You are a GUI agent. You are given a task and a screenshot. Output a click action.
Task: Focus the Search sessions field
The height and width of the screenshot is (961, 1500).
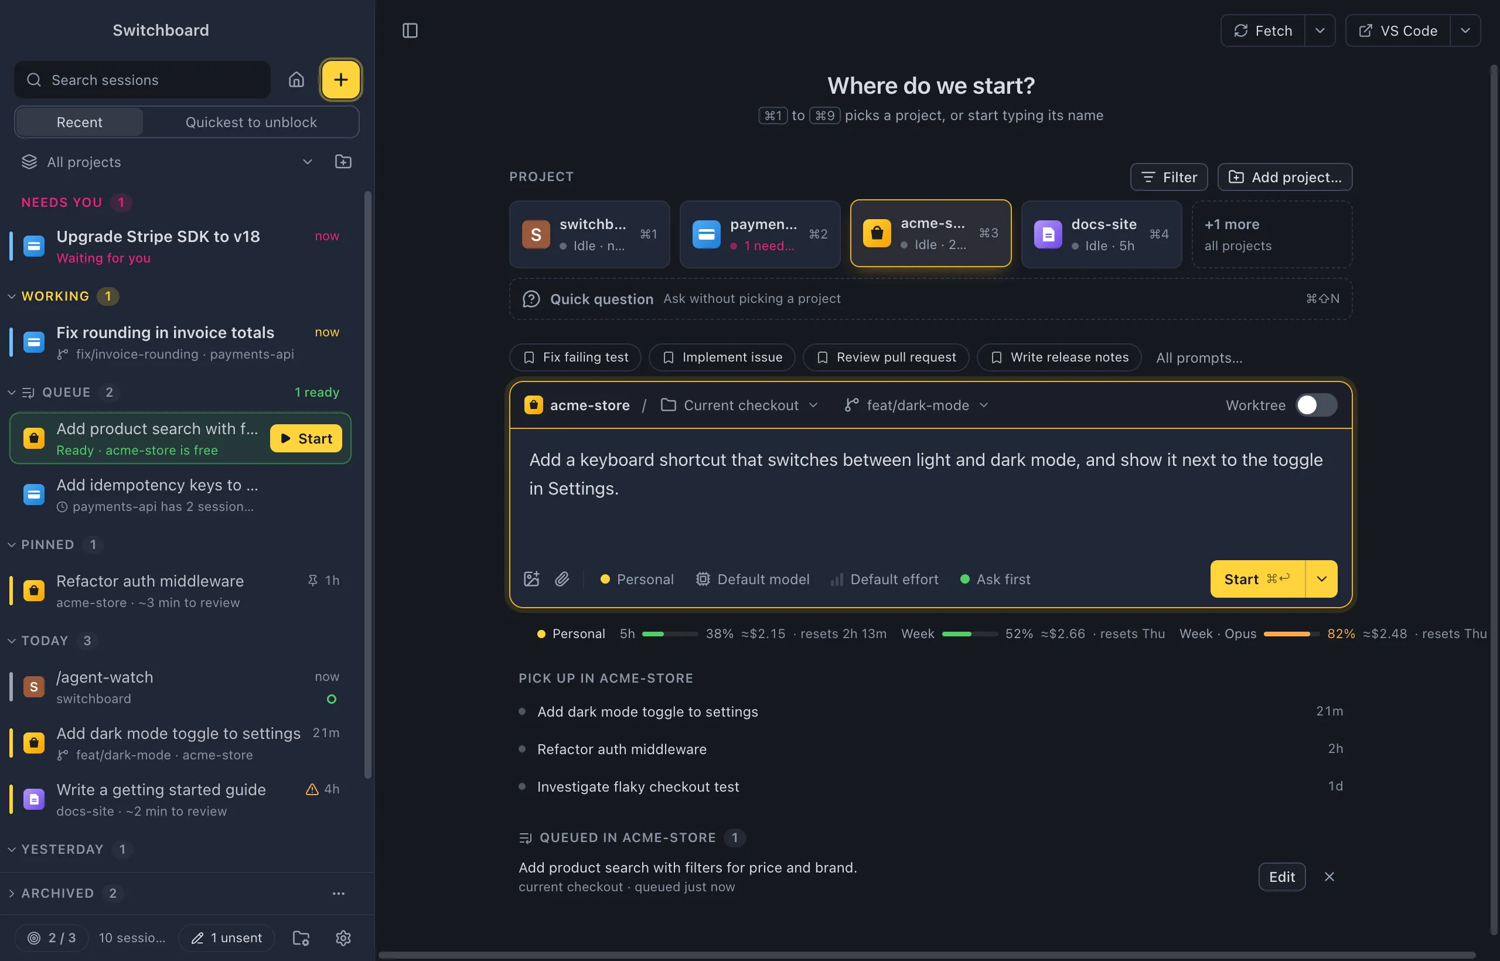tap(142, 80)
